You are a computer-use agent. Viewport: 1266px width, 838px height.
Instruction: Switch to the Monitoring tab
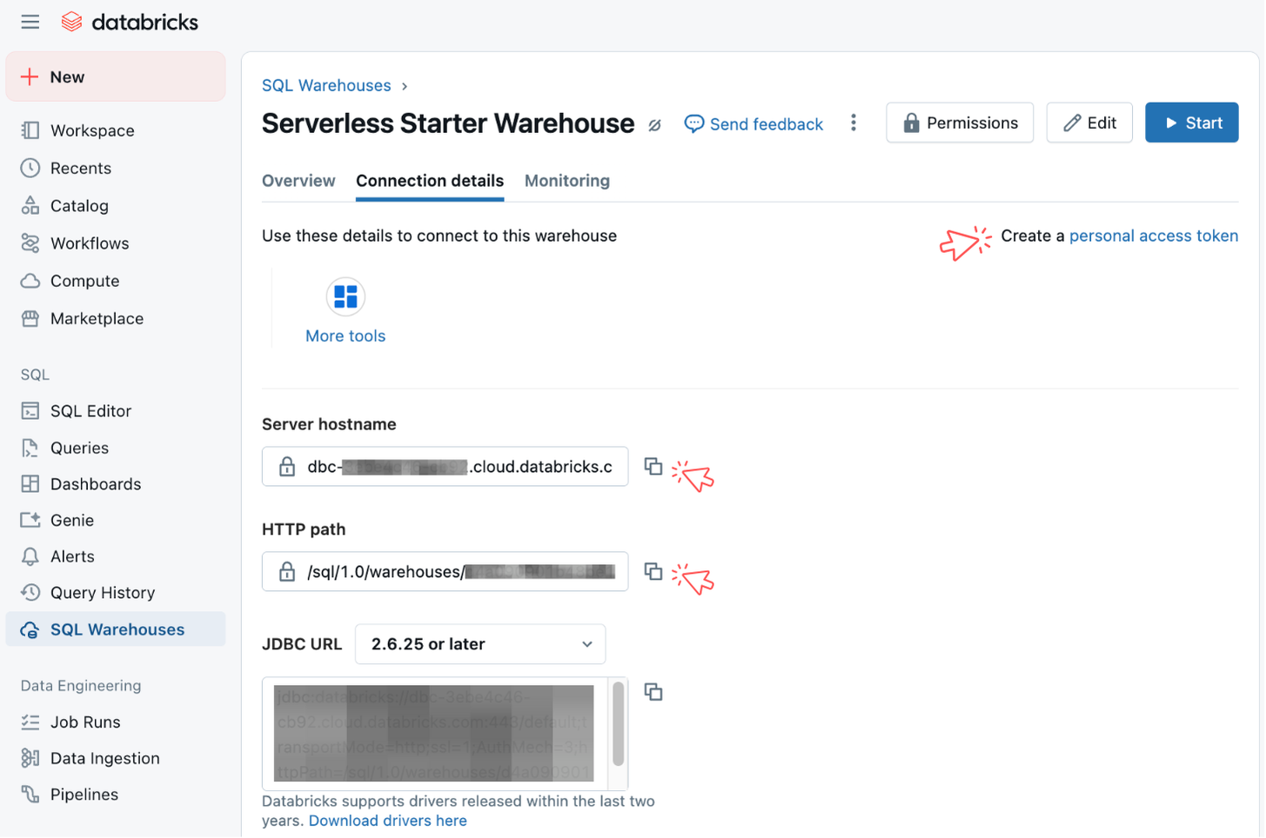(567, 181)
